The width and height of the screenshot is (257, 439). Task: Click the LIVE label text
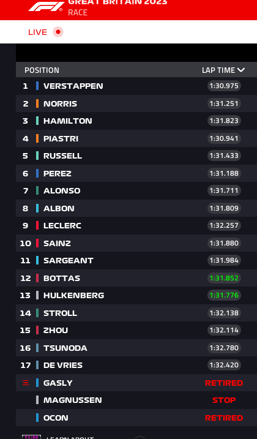point(37,32)
